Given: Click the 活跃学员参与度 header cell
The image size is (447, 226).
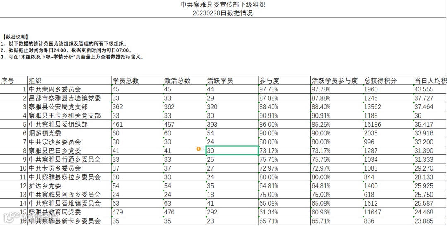Looking at the screenshot, I should tap(336, 81).
